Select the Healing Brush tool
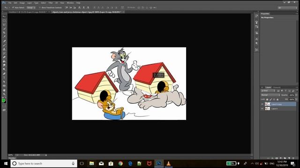Viewport: 300px width, 168px height. tap(4, 41)
